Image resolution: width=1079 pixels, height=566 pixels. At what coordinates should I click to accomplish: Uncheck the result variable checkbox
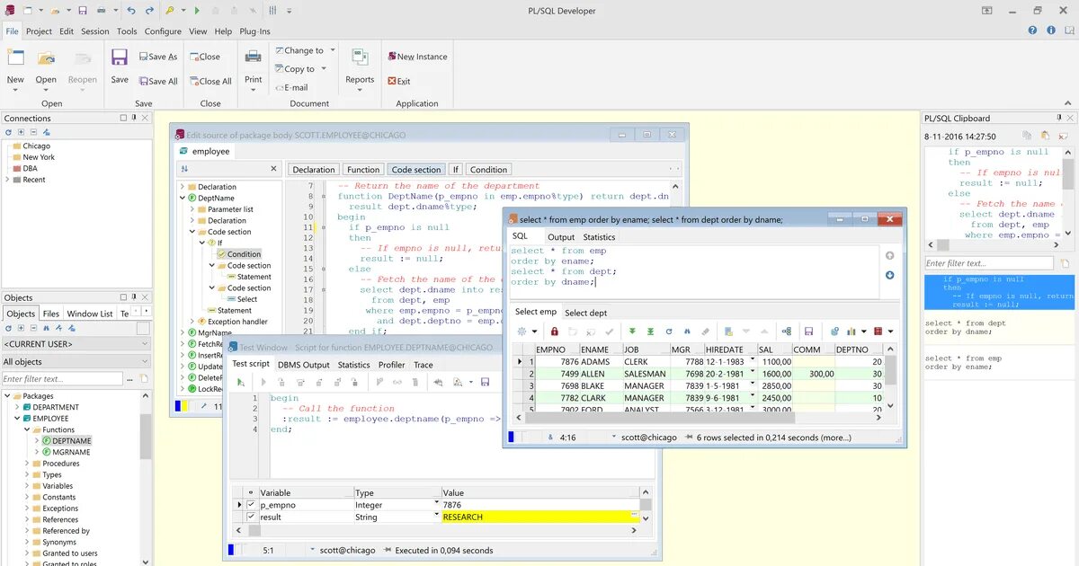pos(251,517)
